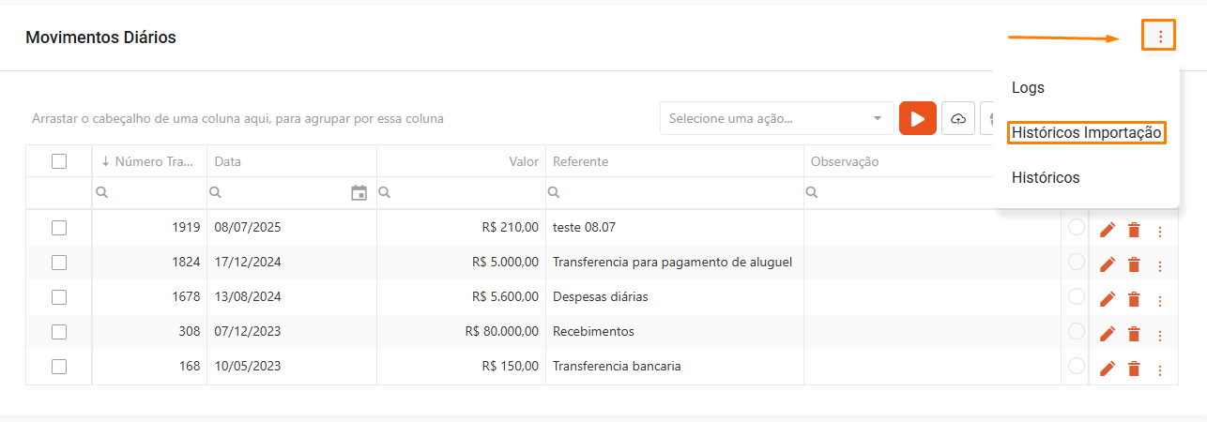Viewport: 1207px width, 422px height.
Task: Click the Valor column header
Action: point(523,161)
